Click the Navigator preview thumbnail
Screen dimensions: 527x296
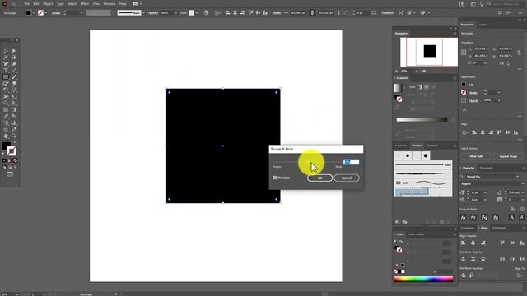coord(429,52)
